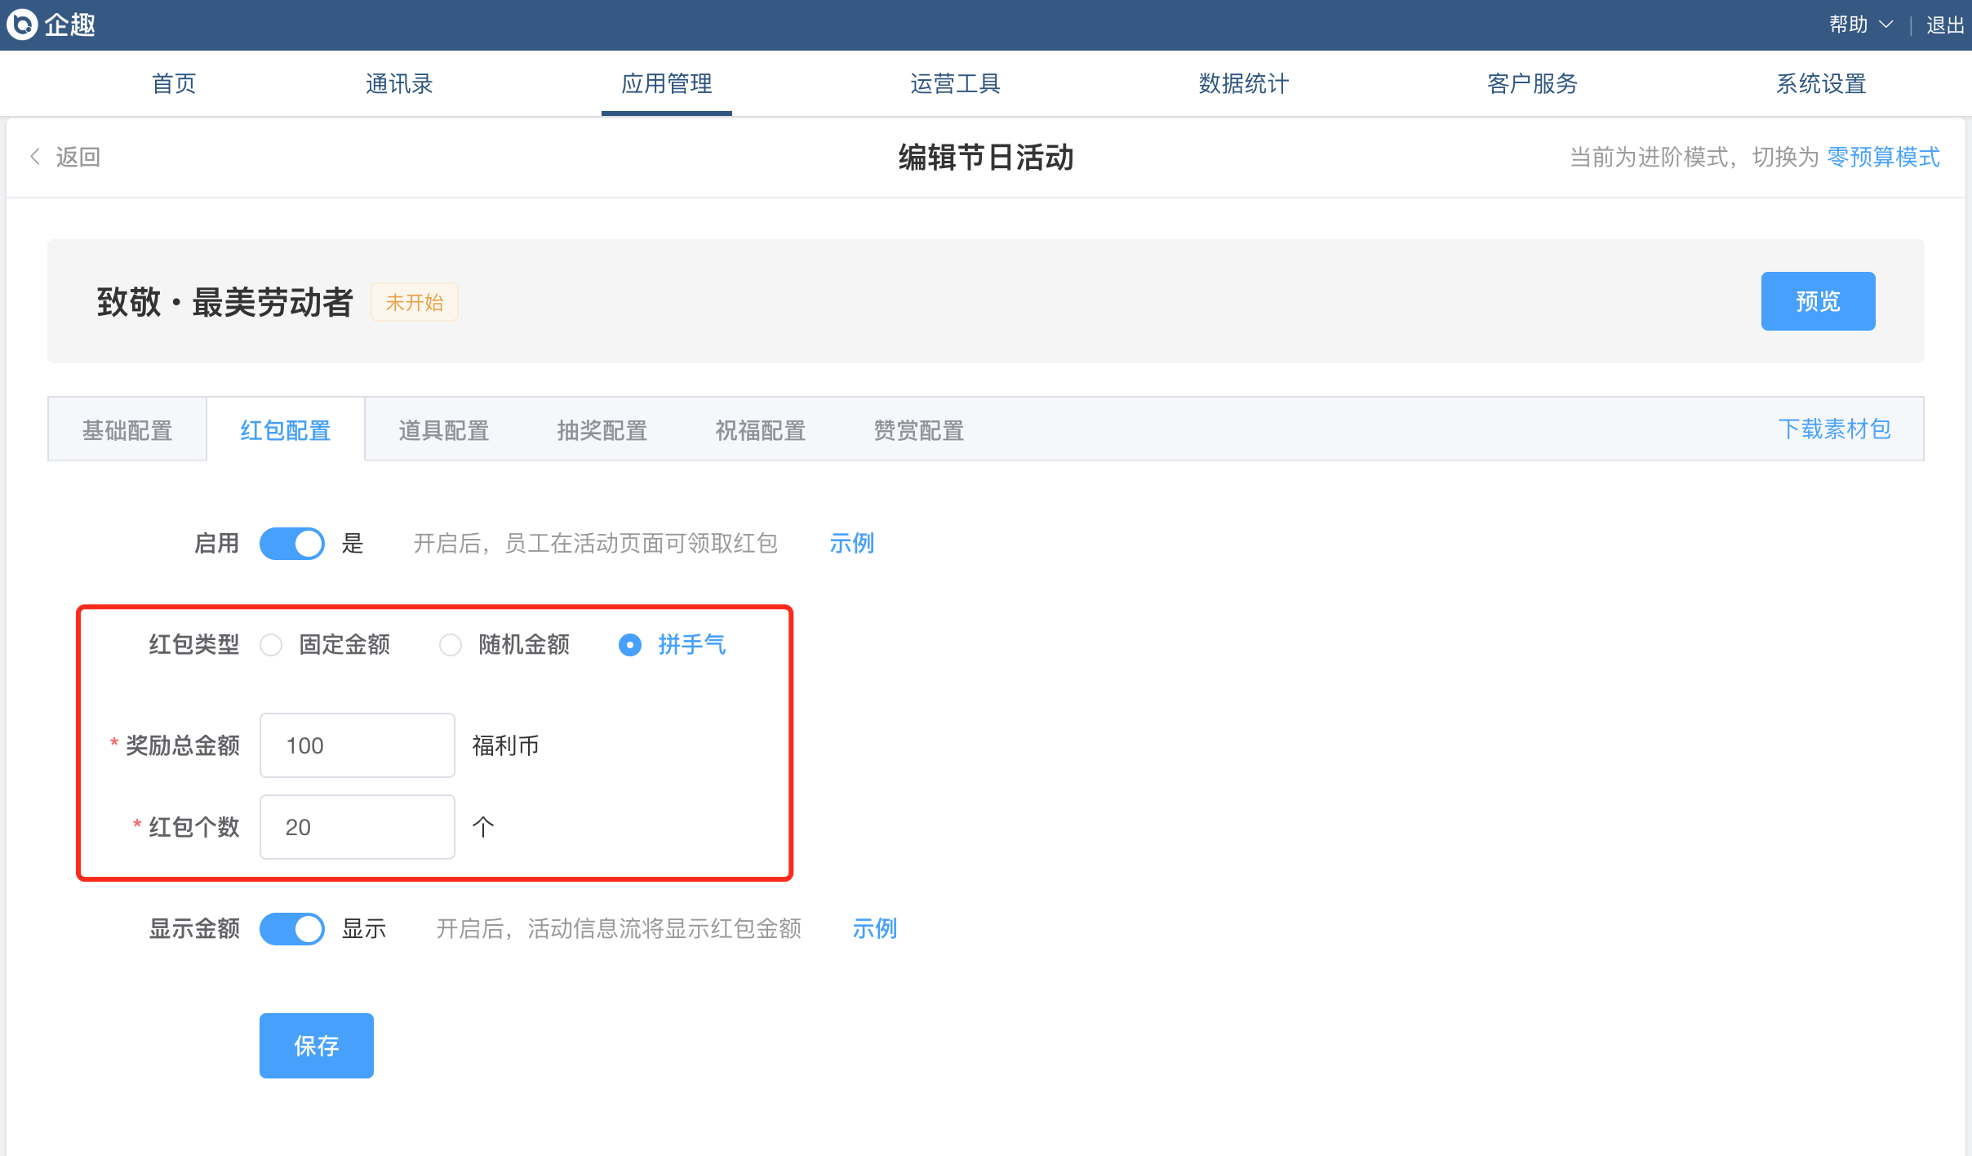This screenshot has width=1972, height=1156.
Task: Click 退出 to log out
Action: click(1944, 24)
